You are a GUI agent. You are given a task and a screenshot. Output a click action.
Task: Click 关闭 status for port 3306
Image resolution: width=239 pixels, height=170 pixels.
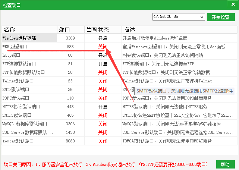pos(103,124)
